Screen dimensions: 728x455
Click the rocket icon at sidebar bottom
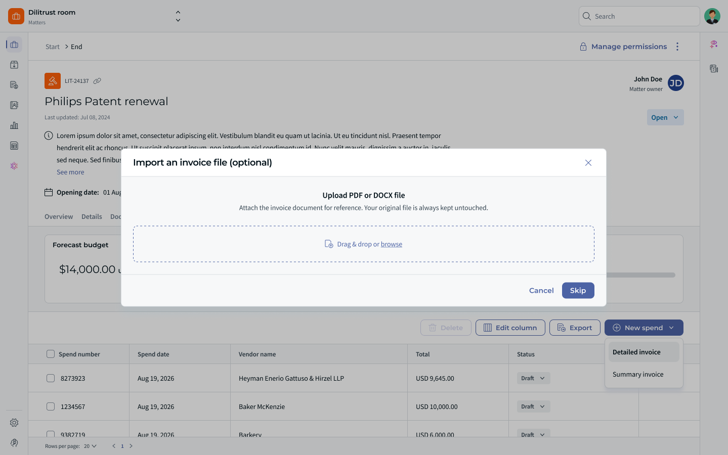click(14, 443)
